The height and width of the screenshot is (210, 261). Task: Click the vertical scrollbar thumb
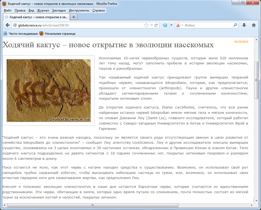(256, 80)
